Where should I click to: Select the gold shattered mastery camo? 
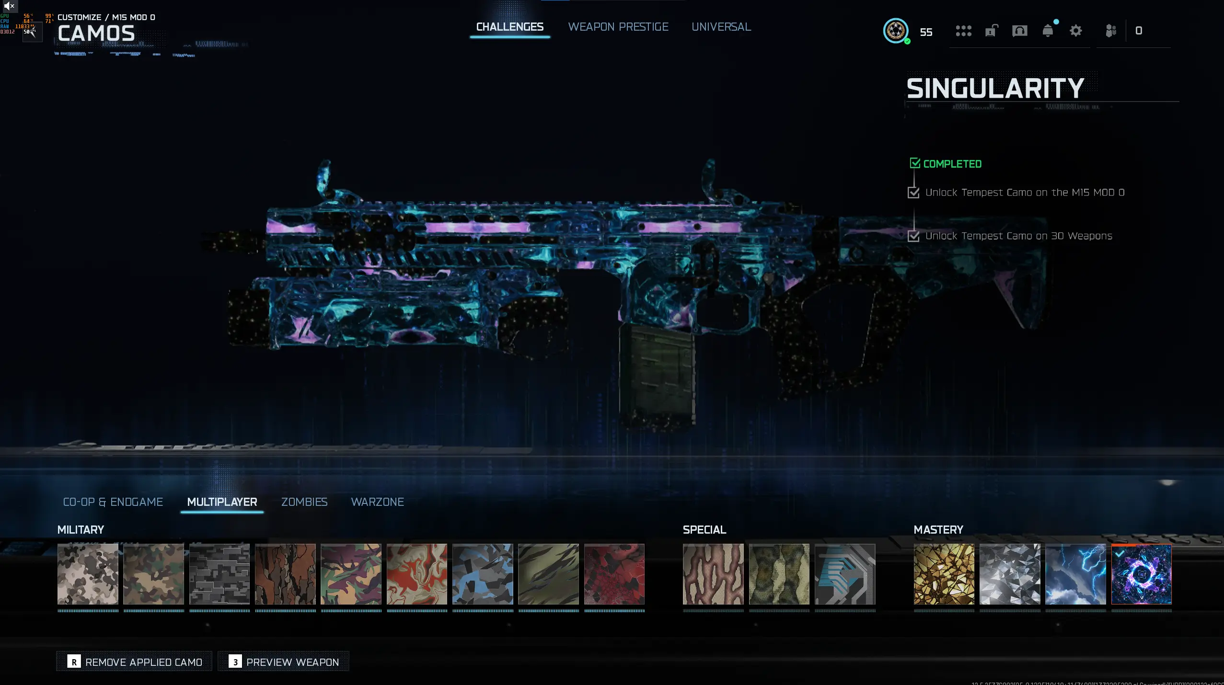point(944,574)
